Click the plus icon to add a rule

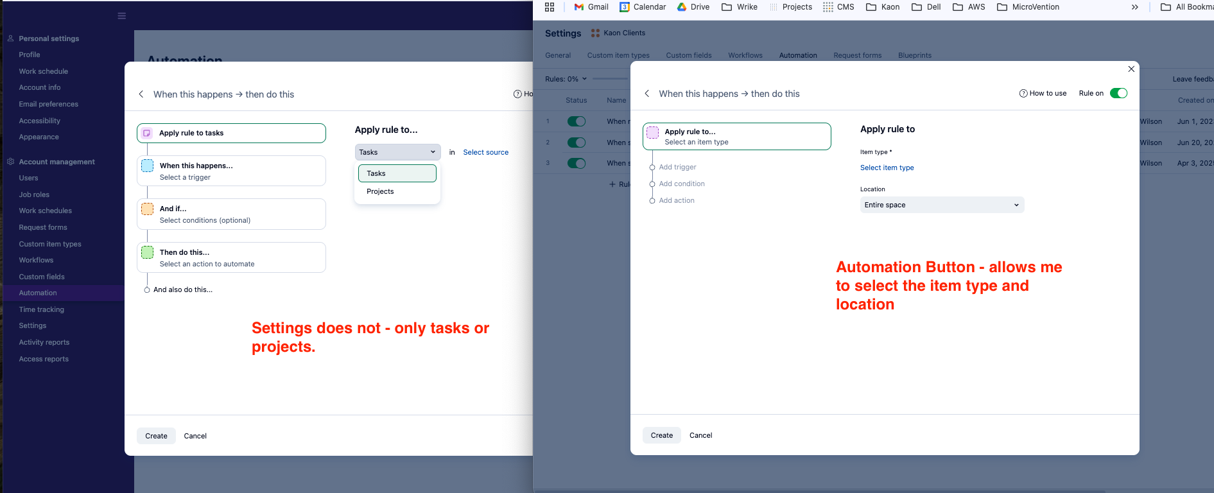(x=612, y=184)
